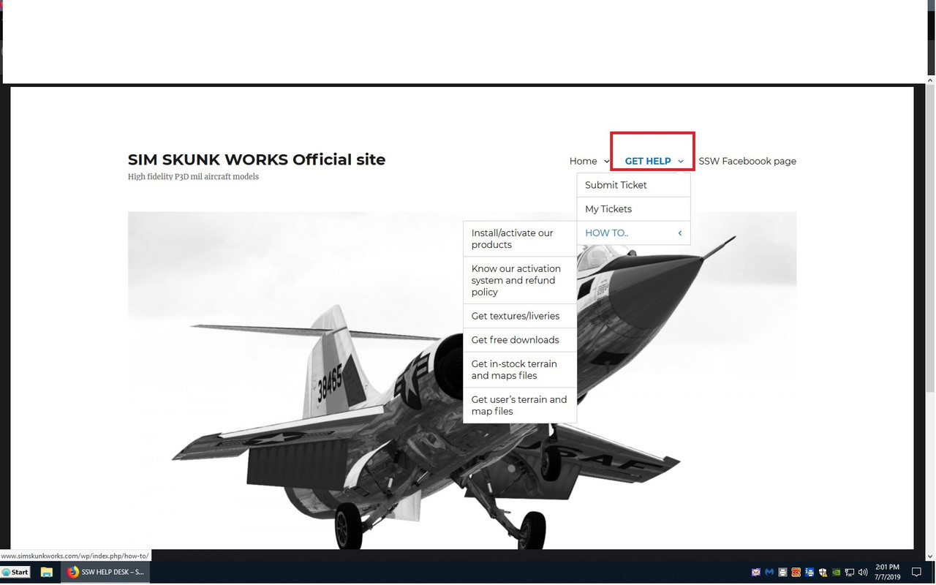Open Install/activate our products
The width and height of the screenshot is (936, 585).
(x=520, y=239)
